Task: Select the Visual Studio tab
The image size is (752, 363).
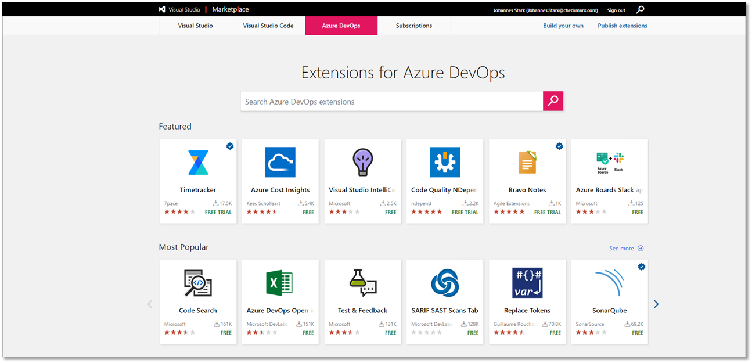Action: pos(195,26)
